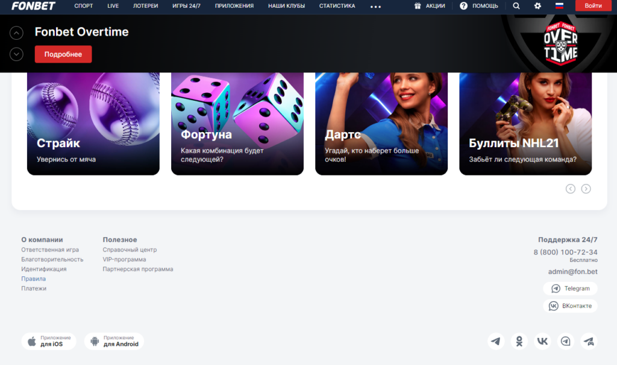Open Ответственная игра link
The width and height of the screenshot is (617, 365).
(x=50, y=250)
